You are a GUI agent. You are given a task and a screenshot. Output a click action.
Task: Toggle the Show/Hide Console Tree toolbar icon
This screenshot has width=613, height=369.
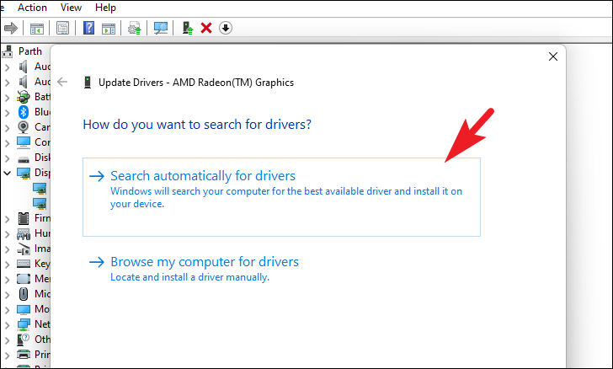tap(37, 28)
